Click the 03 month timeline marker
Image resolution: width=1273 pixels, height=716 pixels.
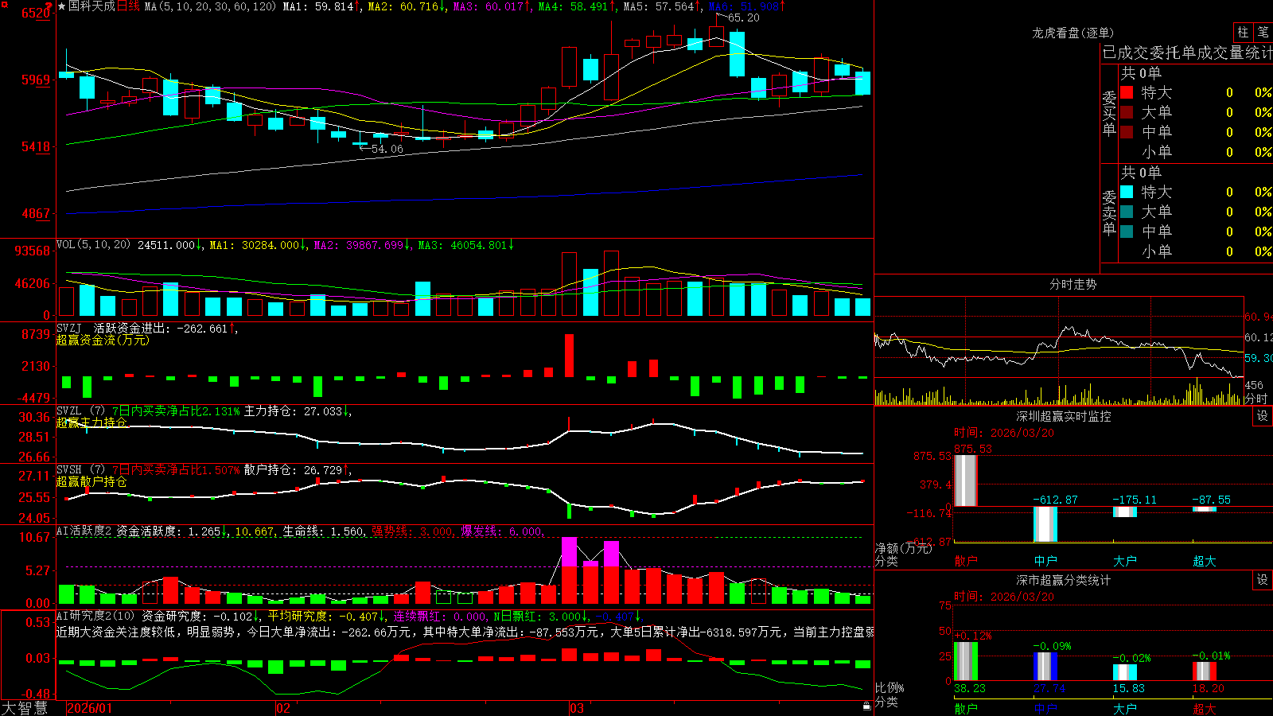pyautogui.click(x=577, y=708)
